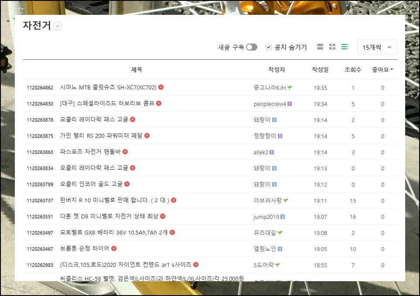Uncheck the 공지 숨기기 checkbox
The width and height of the screenshot is (420, 296).
[269, 47]
